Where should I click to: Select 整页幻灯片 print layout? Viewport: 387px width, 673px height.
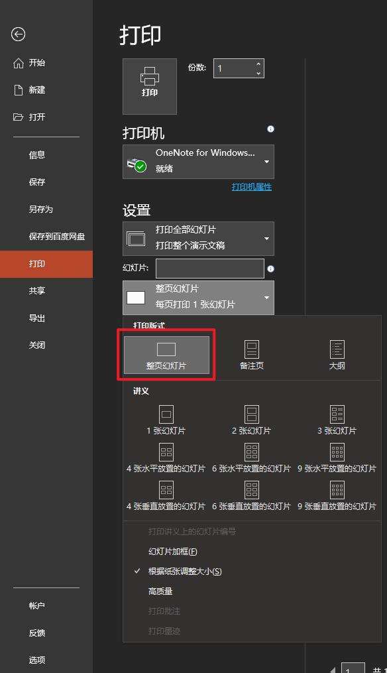tap(166, 355)
